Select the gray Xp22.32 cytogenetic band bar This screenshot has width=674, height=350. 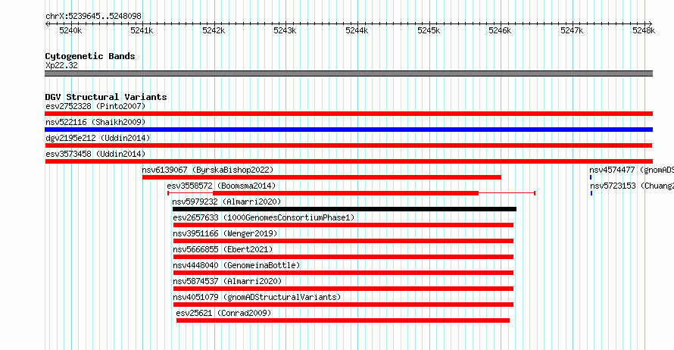pos(348,73)
